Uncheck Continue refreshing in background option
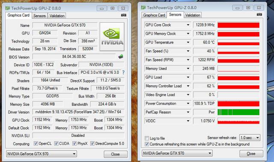The image size is (274, 162). [x=147, y=144]
